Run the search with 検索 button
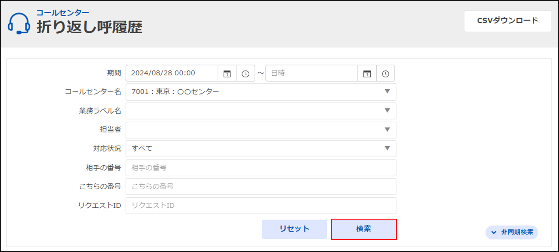 pyautogui.click(x=363, y=229)
